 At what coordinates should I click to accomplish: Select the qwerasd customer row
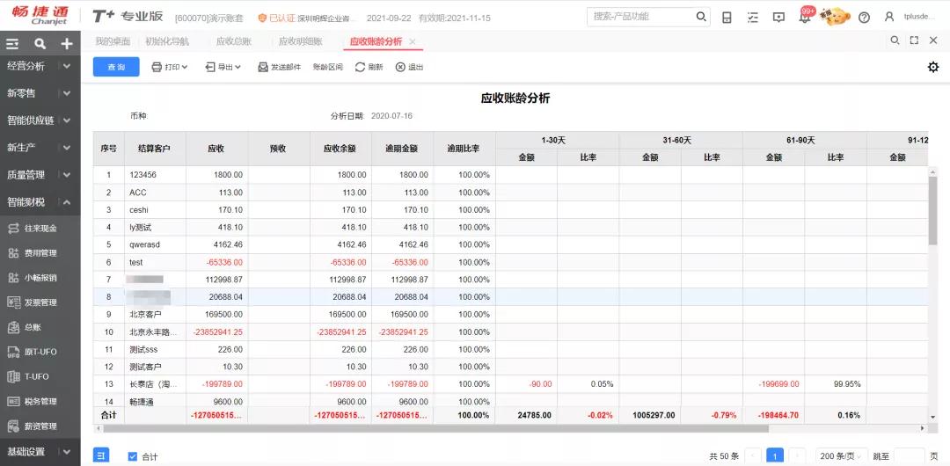(510, 244)
